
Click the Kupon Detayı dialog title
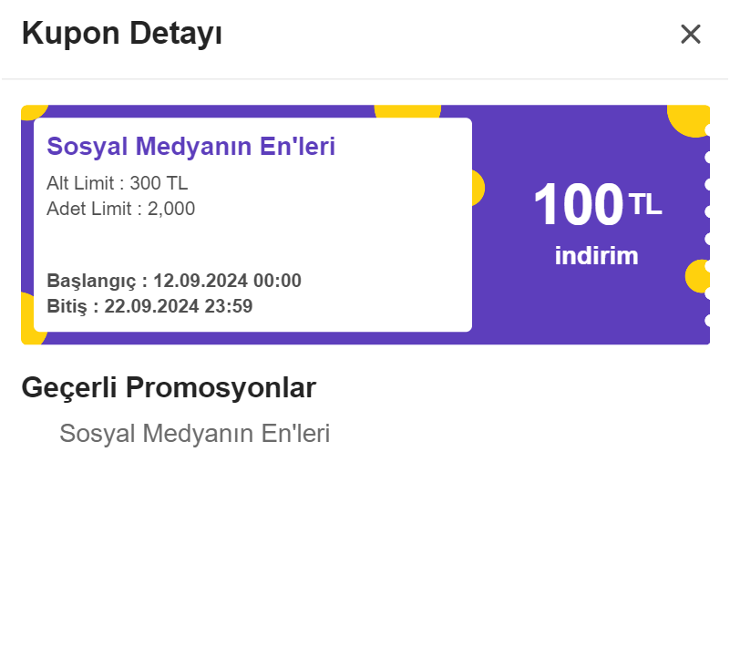click(x=122, y=34)
